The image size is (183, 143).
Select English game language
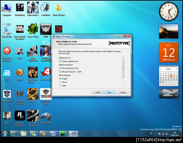pyautogui.click(x=60, y=79)
